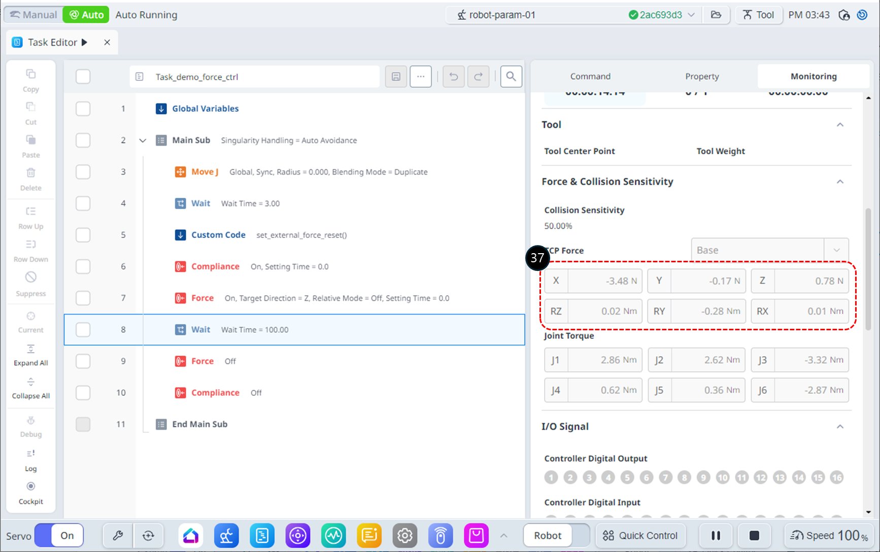Toggle the Servo On switch
The height and width of the screenshot is (552, 880).
[59, 535]
